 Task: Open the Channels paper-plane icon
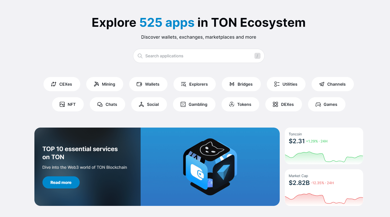322,84
